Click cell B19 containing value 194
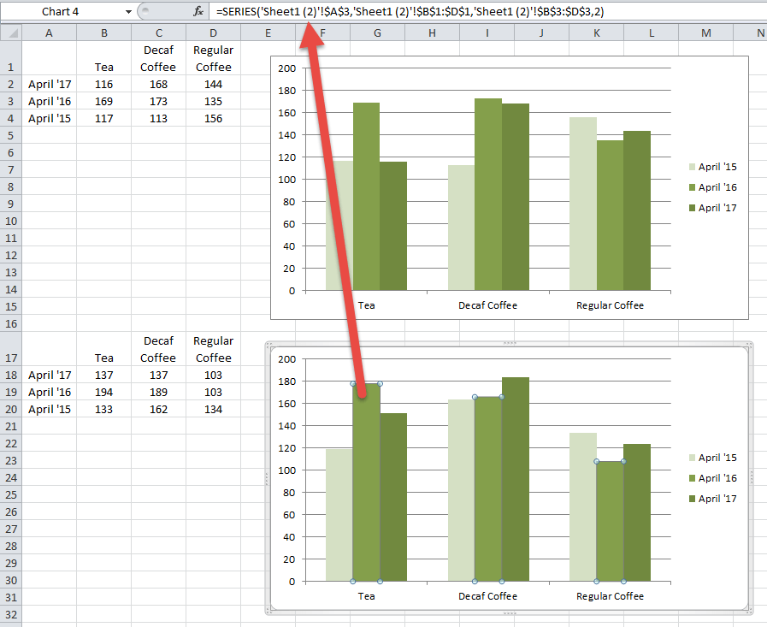767x627 pixels. (x=103, y=392)
